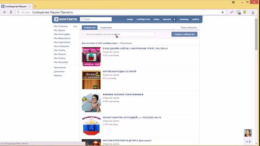Click the Russian flag shield thumbnail

(91, 126)
